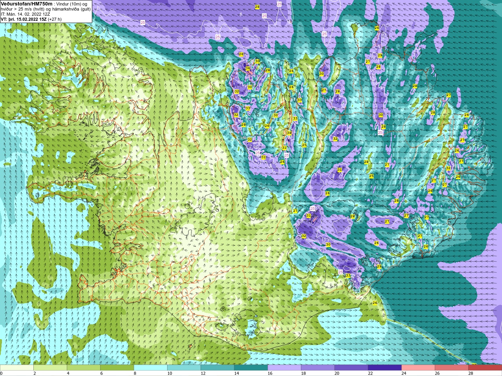Click the 4–6 m/s legend color swatch

click(x=84, y=368)
